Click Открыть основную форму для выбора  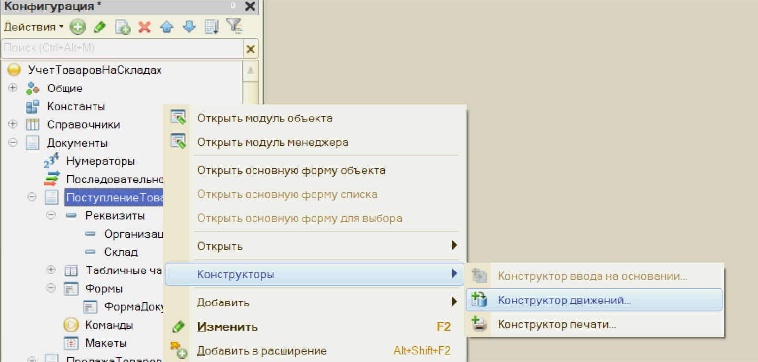click(314, 218)
